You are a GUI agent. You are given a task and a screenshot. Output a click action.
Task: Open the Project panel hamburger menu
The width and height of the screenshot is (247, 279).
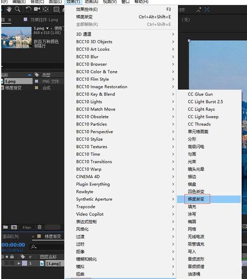(9, 20)
